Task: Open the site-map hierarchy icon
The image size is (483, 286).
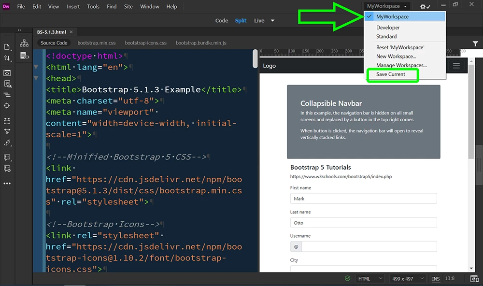Action: 24,43
